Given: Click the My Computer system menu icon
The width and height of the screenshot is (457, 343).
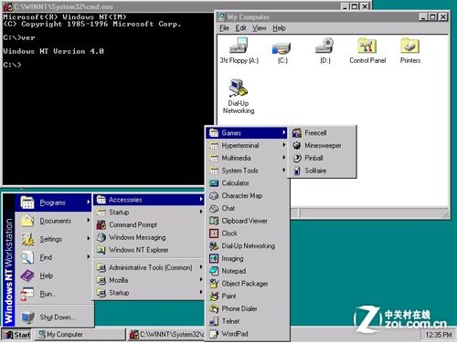Looking at the screenshot, I should click(222, 17).
